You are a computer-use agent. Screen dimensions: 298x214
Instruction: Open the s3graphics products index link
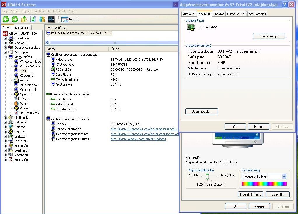pos(144,129)
